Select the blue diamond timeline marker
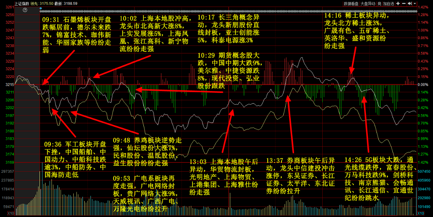The width and height of the screenshot is (433, 217). [41, 8]
